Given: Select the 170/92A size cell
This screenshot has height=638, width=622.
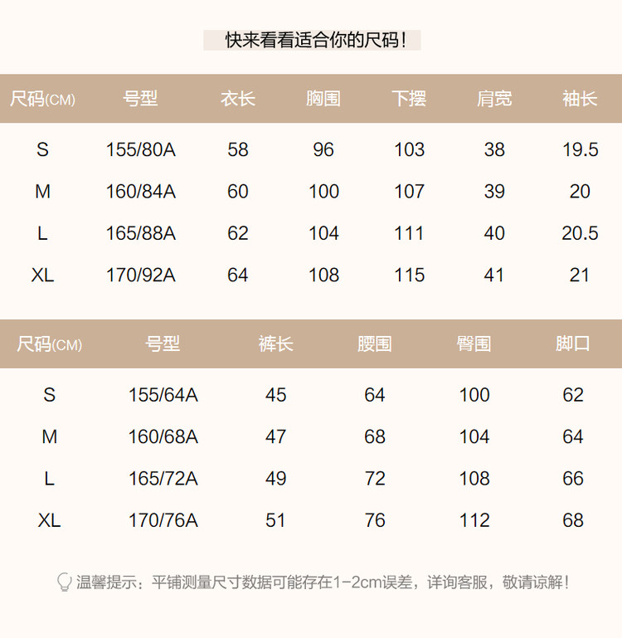Looking at the screenshot, I should pos(141,275).
